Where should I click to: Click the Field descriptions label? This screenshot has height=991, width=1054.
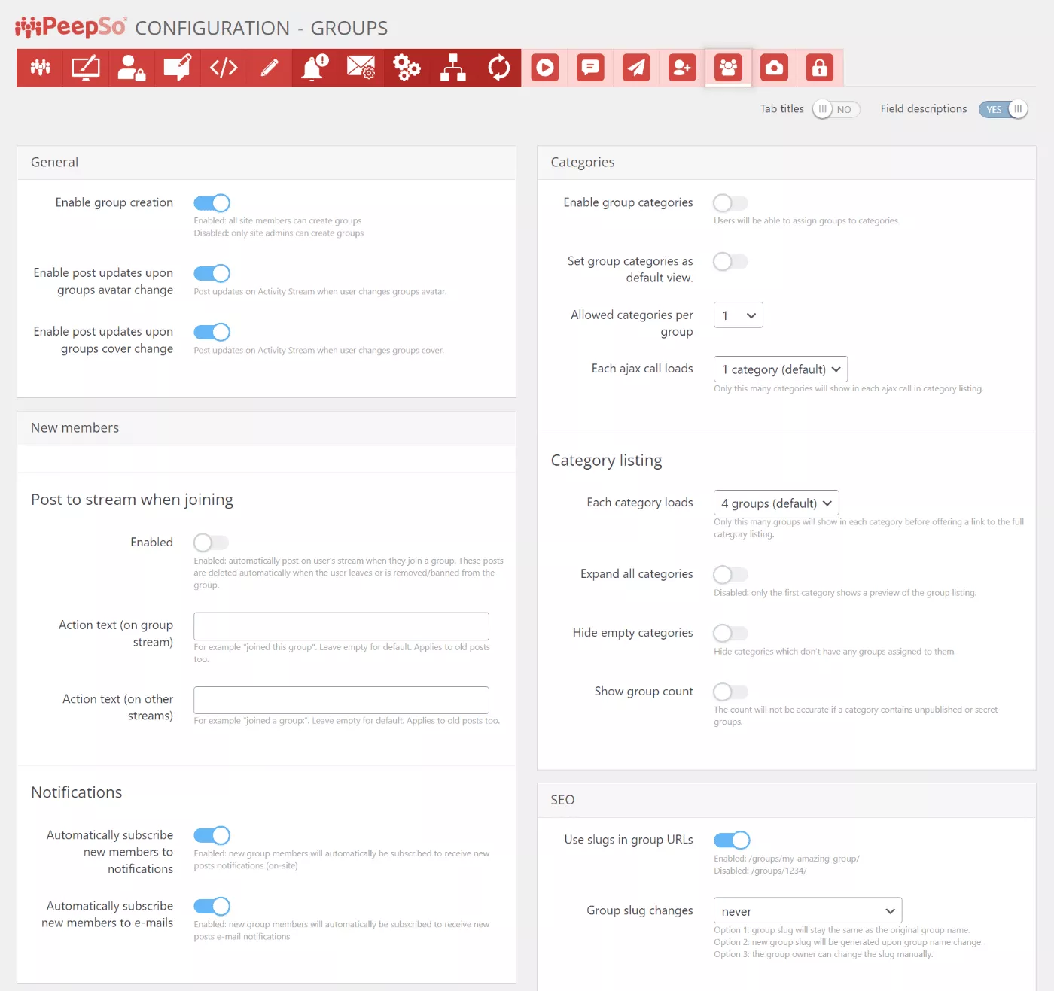point(924,109)
